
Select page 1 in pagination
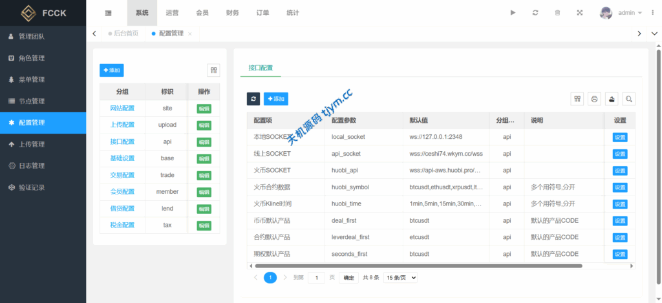[270, 277]
